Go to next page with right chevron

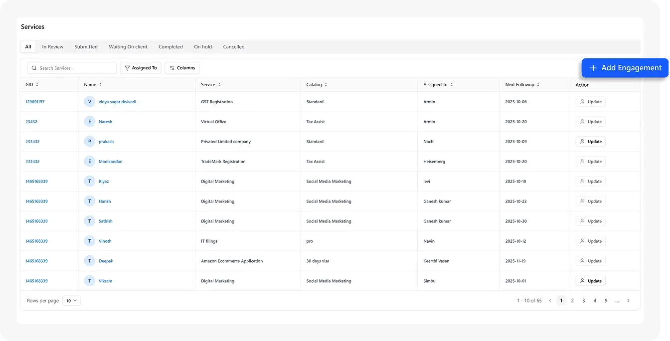(628, 301)
